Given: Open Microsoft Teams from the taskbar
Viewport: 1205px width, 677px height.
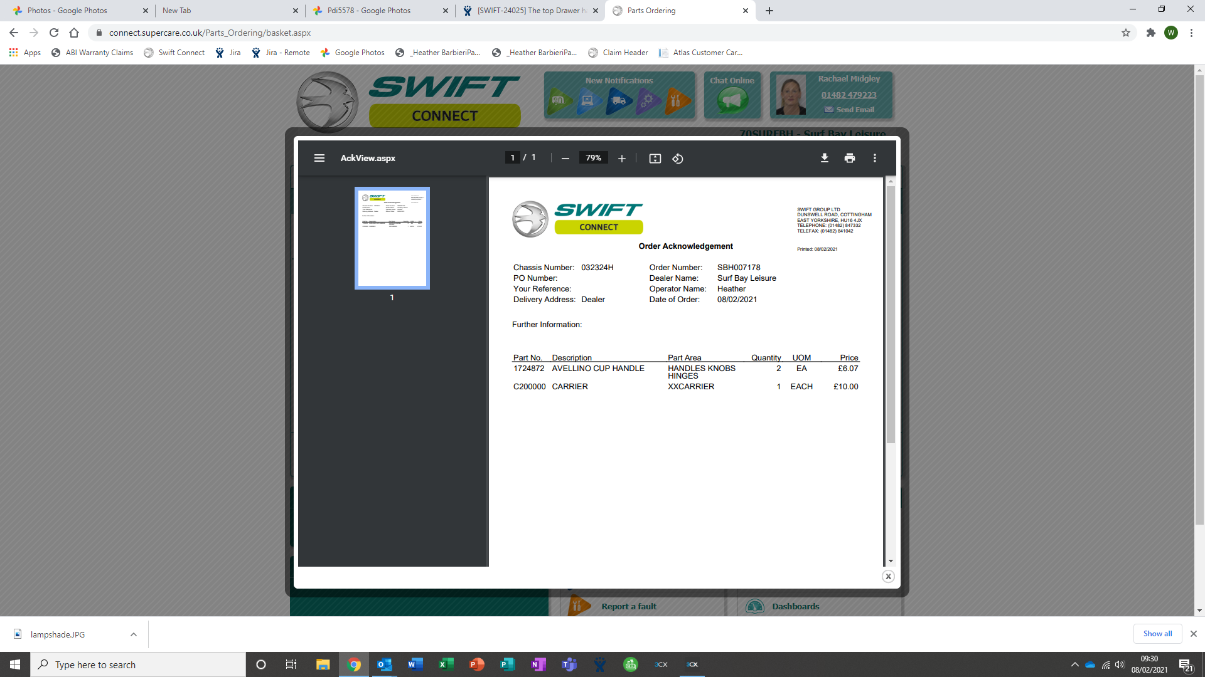Looking at the screenshot, I should [x=569, y=664].
